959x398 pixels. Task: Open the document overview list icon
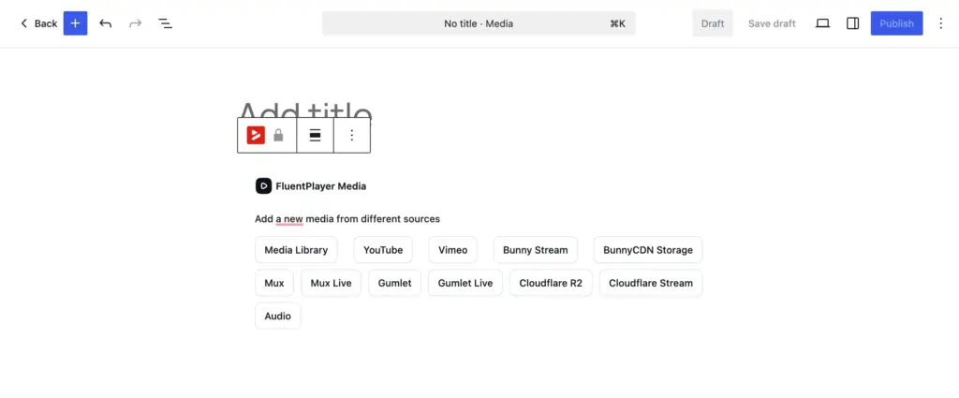[165, 23]
